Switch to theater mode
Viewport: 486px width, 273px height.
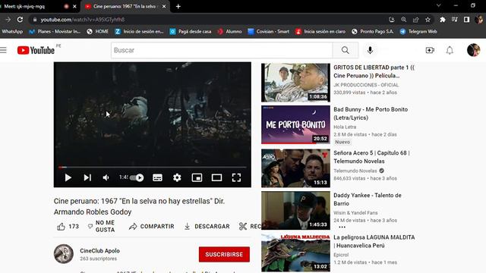(216, 177)
